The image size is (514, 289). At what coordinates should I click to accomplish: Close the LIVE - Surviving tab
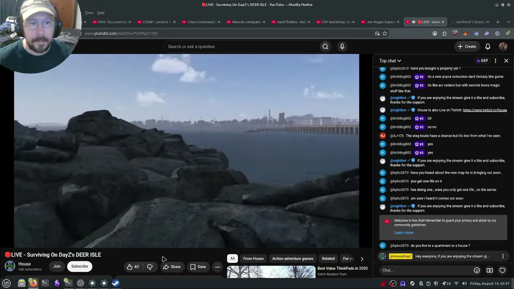pos(443,22)
